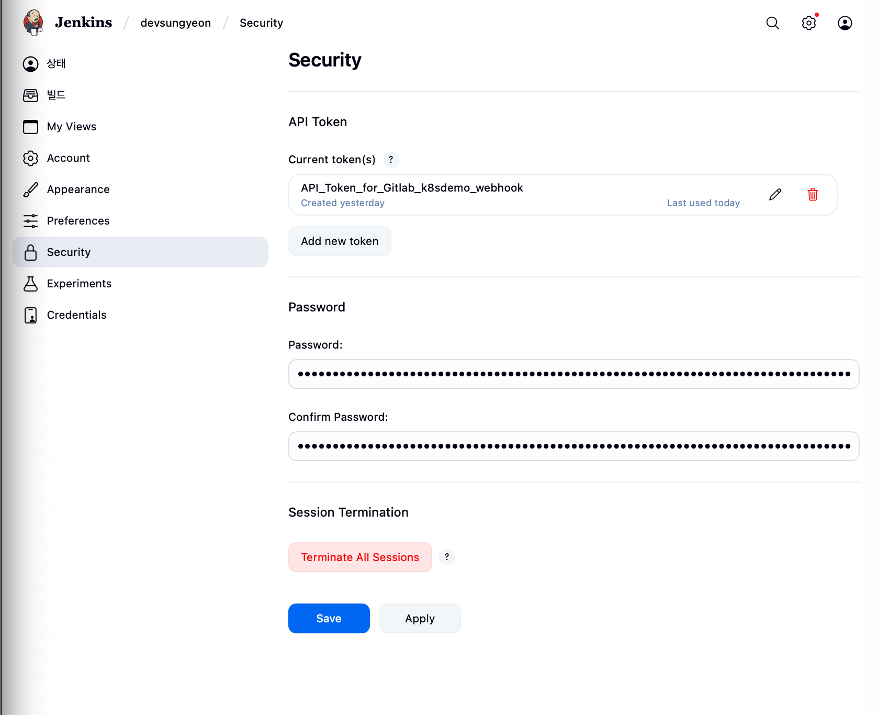878x715 pixels.
Task: Open Manage Jenkins gear icon
Action: point(808,23)
